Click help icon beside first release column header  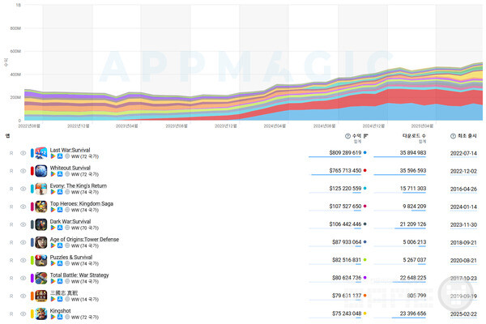coord(454,136)
